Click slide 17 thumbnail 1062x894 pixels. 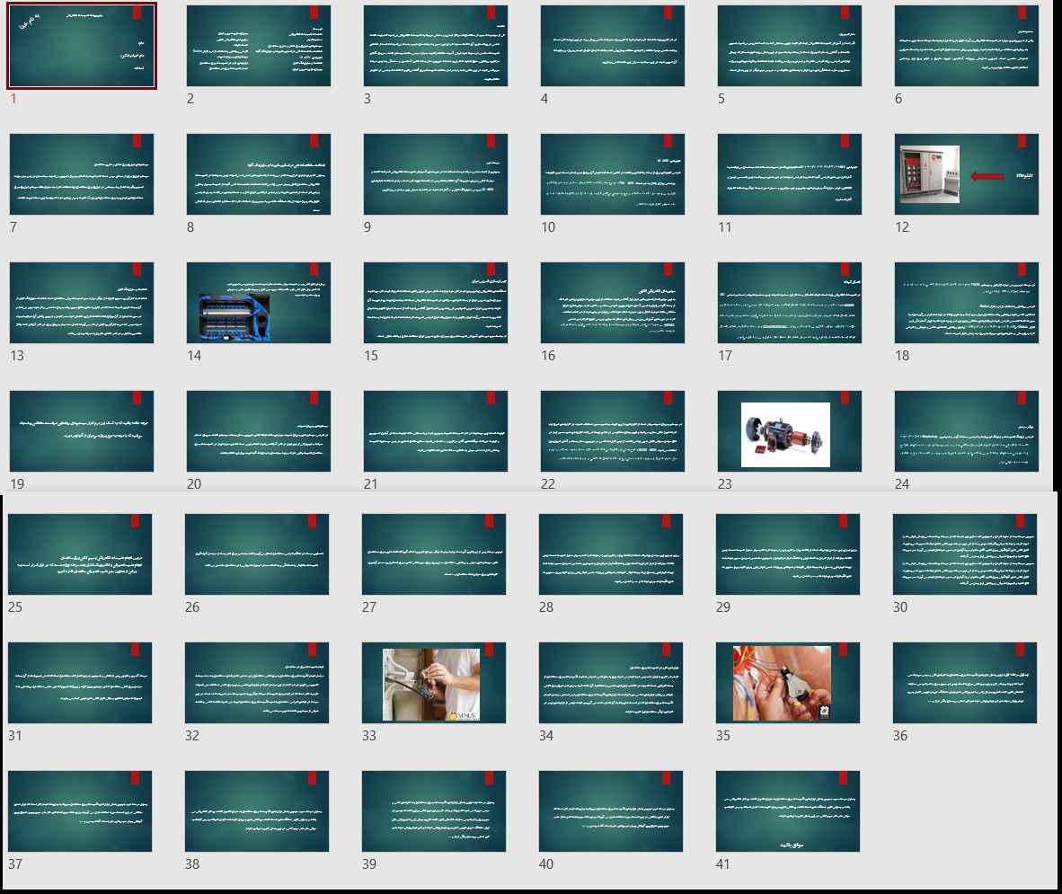(x=790, y=303)
